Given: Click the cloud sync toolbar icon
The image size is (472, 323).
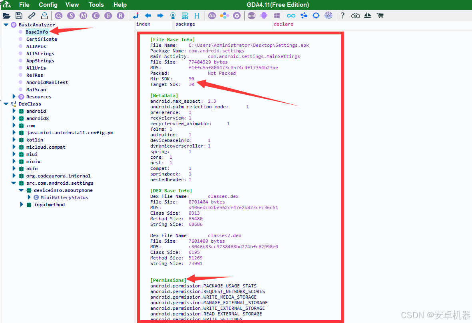Looking at the screenshot, I should [356, 16].
